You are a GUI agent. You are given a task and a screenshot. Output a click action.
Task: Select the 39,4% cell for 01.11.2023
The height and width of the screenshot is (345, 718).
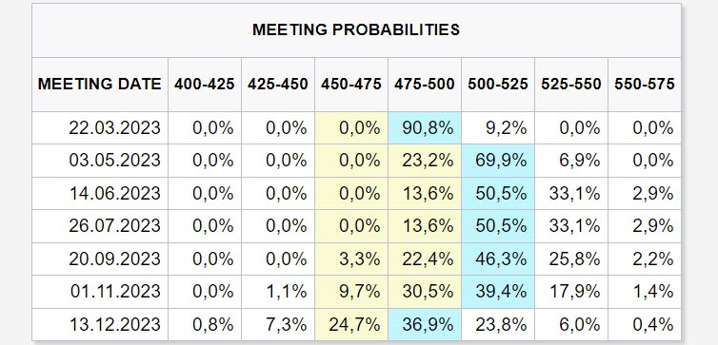(498, 292)
